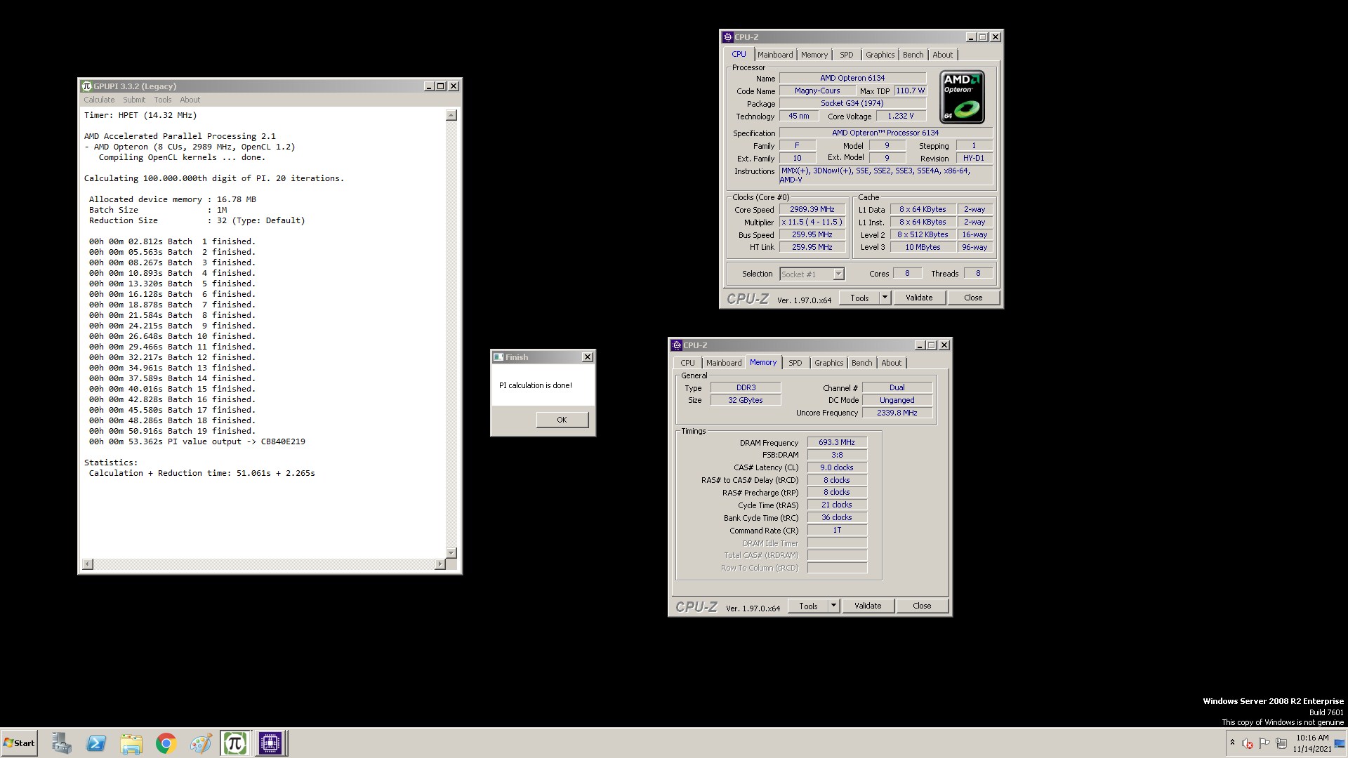Click the Core Speed 2989.39 MHz value
The height and width of the screenshot is (758, 1348).
[x=812, y=210]
